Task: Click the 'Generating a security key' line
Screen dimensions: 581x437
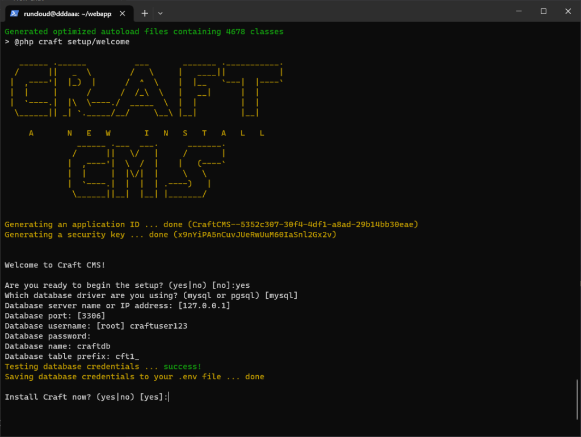Action: 170,235
